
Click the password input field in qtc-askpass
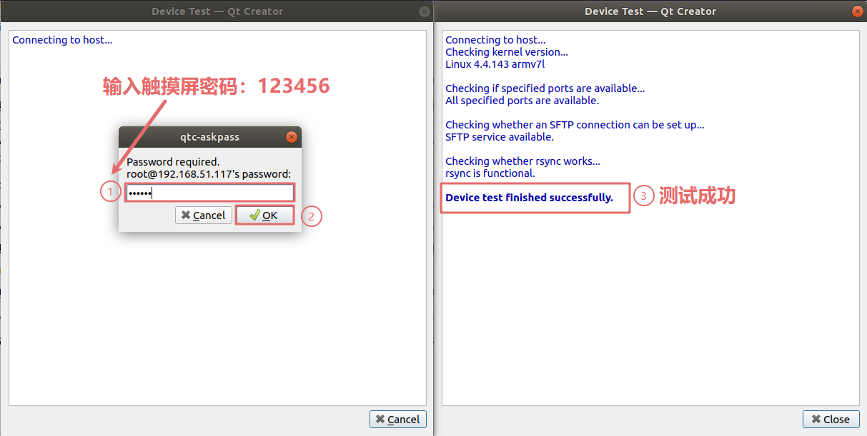[x=209, y=193]
